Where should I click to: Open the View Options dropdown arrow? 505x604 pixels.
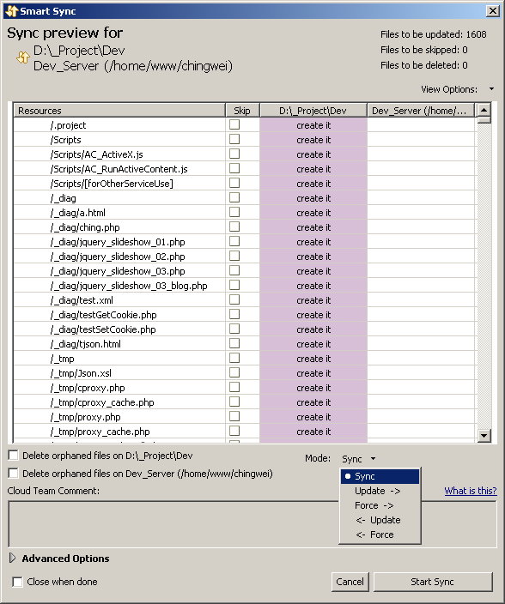click(x=491, y=89)
